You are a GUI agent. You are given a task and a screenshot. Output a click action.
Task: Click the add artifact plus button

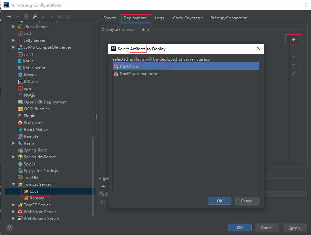tap(293, 39)
